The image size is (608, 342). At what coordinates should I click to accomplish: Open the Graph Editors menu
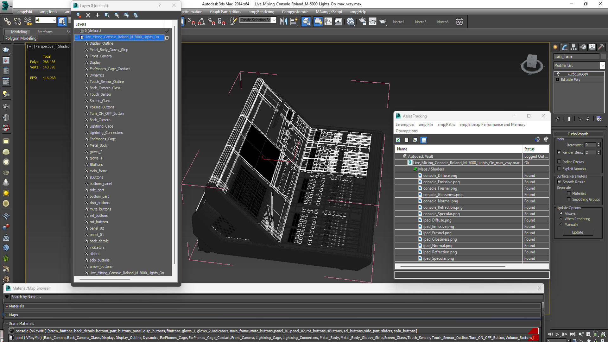tap(225, 12)
